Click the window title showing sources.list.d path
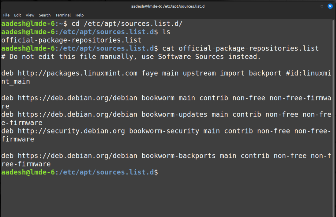The image size is (336, 217). [168, 6]
